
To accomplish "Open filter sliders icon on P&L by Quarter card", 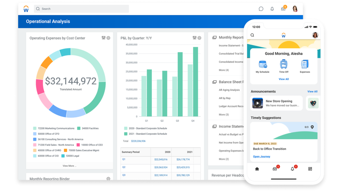I will pos(194,38).
